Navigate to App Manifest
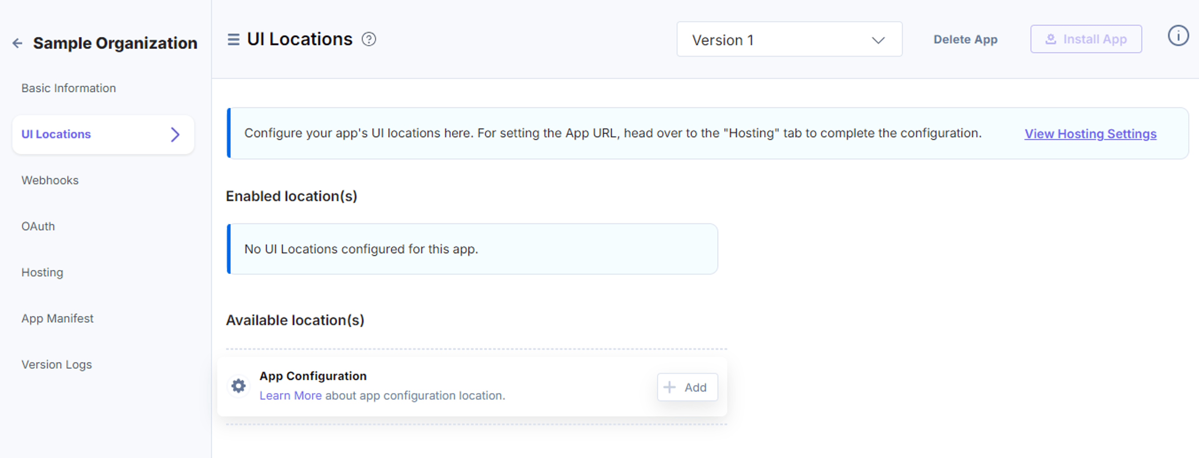1199x458 pixels. pyautogui.click(x=57, y=319)
